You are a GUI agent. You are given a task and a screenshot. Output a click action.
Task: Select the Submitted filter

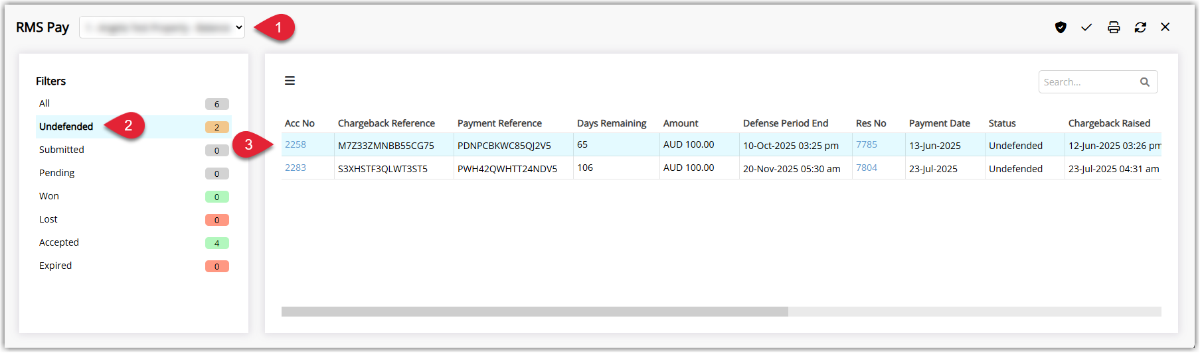[x=133, y=150]
